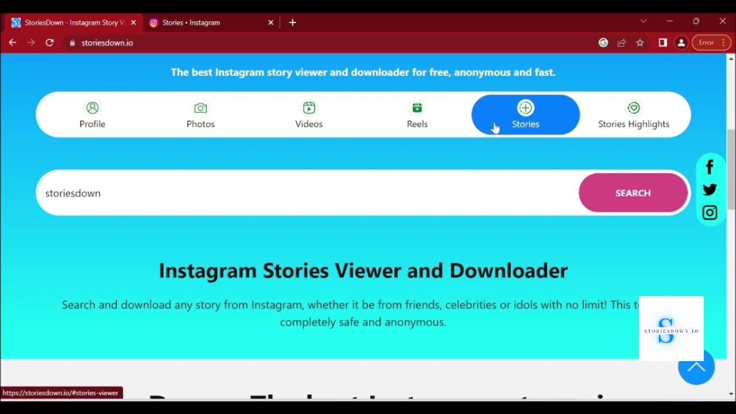Open the Google extension icon in toolbar
Screen dimensions: 736x414
coord(604,43)
